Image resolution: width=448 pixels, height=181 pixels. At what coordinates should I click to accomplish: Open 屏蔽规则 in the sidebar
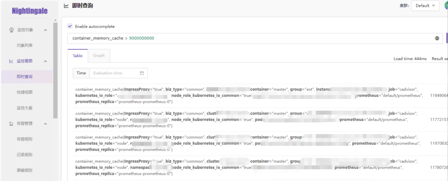click(25, 171)
